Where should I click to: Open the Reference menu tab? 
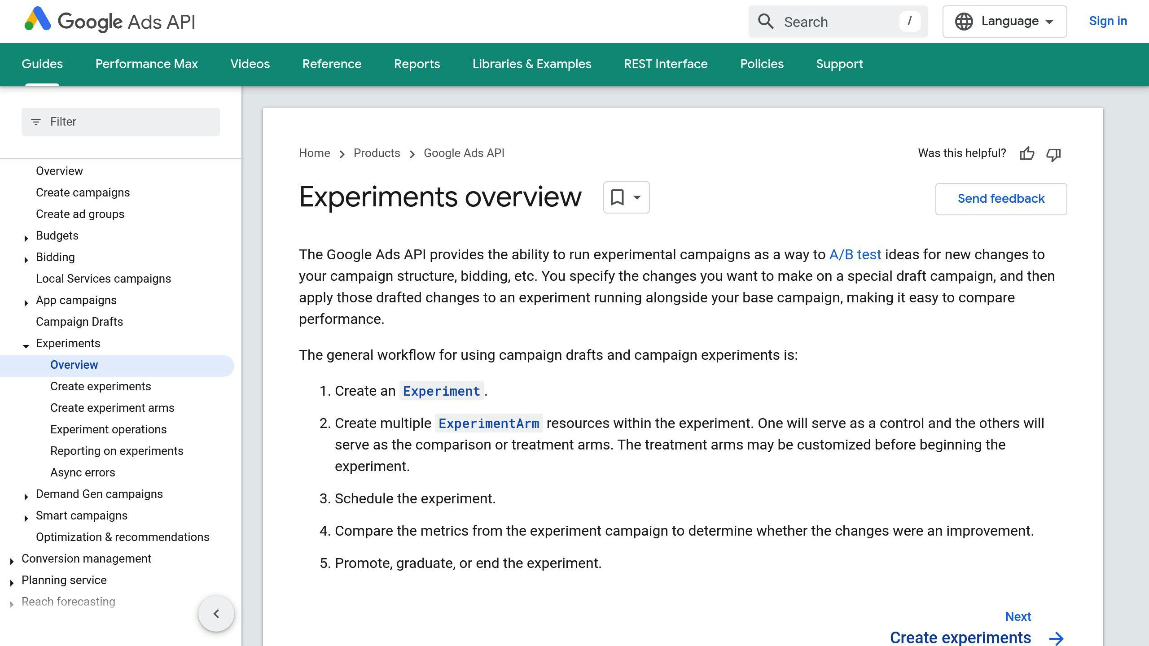coord(331,64)
